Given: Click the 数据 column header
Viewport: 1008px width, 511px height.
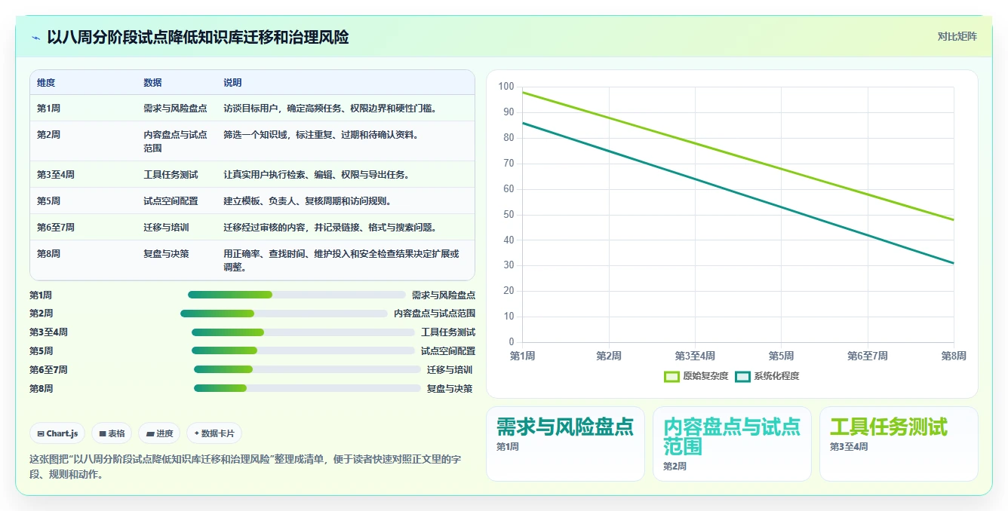Looking at the screenshot, I should [152, 83].
